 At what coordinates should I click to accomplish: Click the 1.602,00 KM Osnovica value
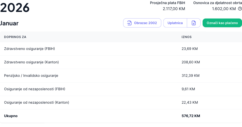224,9
